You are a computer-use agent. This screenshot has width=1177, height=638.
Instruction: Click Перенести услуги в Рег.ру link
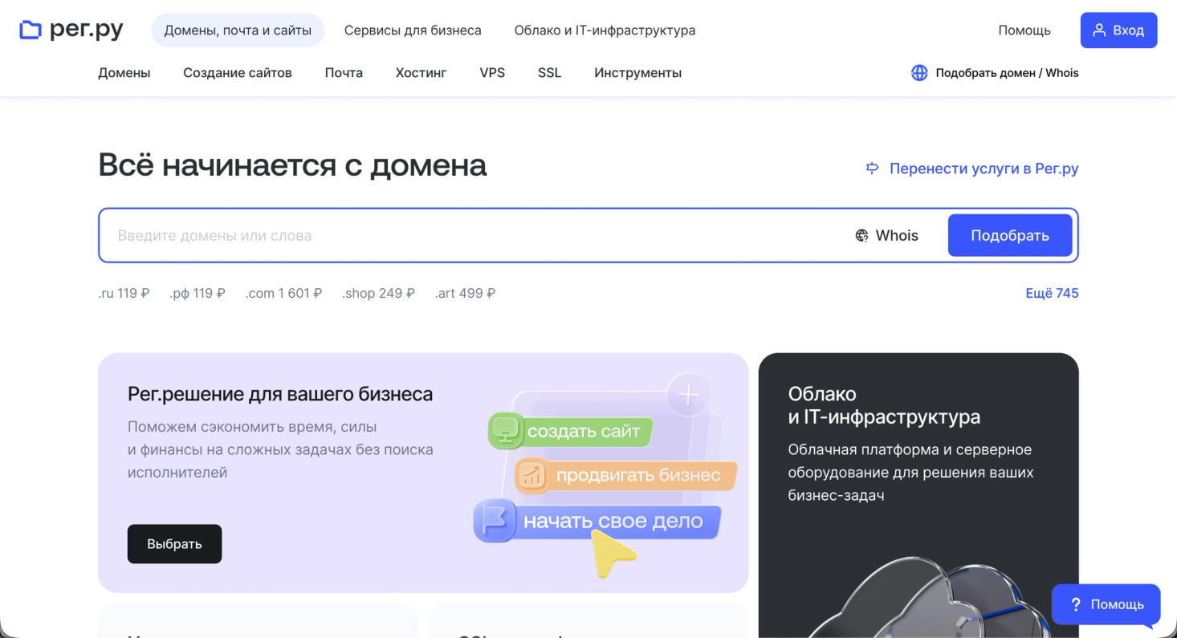[x=972, y=169]
